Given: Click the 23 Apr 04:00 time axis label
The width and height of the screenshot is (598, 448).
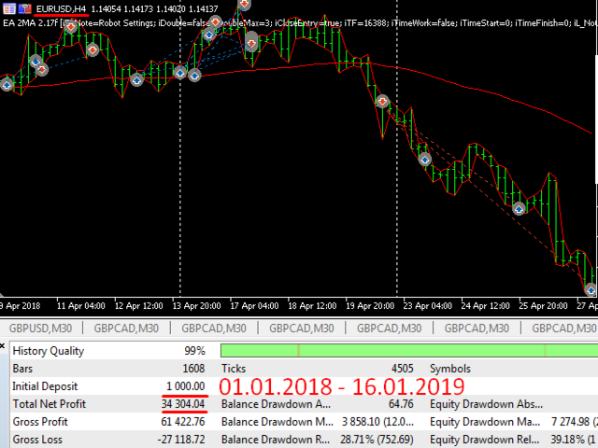Looking at the screenshot, I should pyautogui.click(x=427, y=305).
